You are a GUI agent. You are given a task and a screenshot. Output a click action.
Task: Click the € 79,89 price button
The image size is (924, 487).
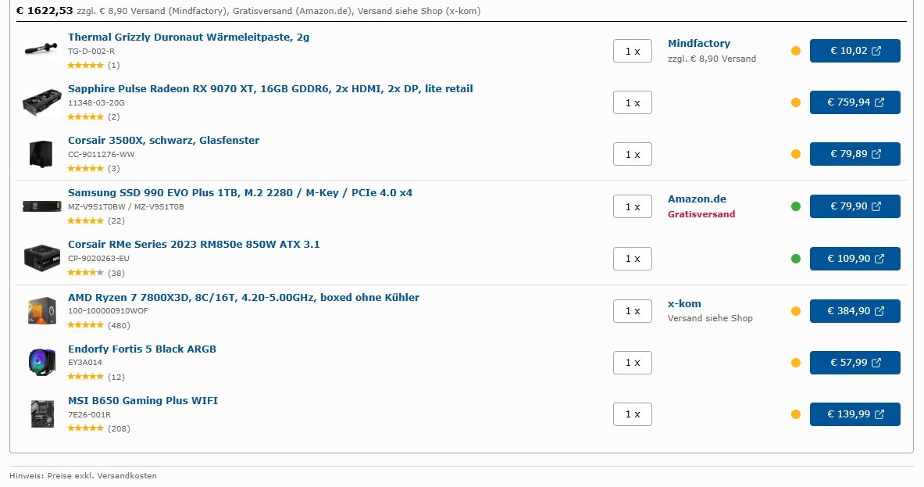pos(855,154)
